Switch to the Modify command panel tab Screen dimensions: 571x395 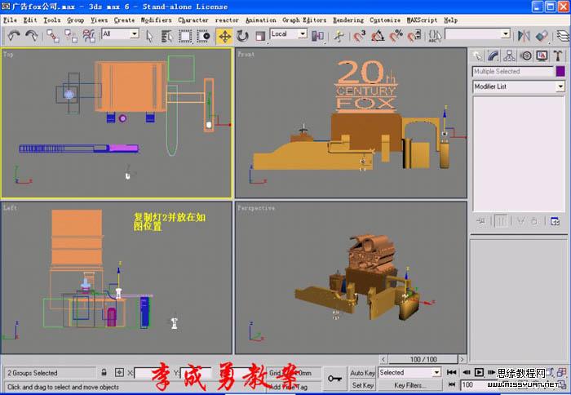(493, 55)
